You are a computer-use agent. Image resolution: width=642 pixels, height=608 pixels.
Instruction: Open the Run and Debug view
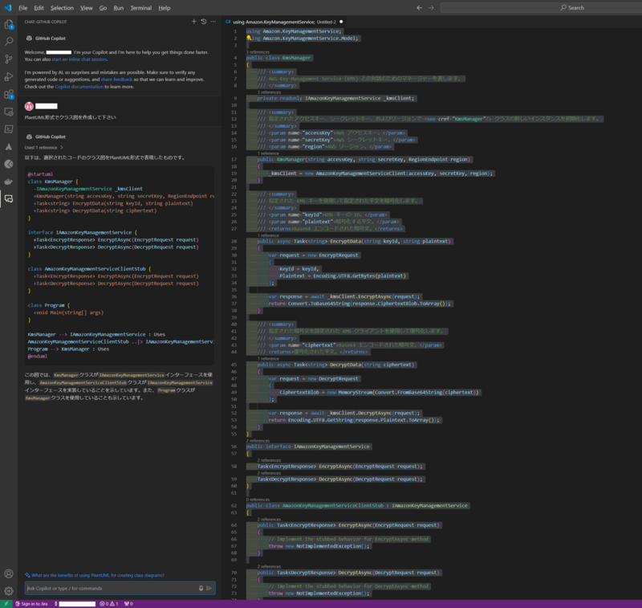tap(9, 76)
